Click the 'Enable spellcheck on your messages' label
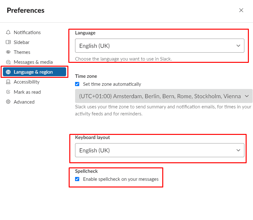 pyautogui.click(x=121, y=179)
